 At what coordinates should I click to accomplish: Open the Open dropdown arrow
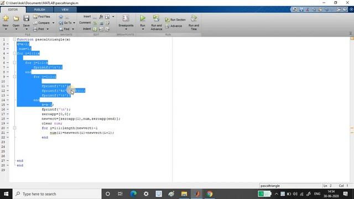pos(16,29)
